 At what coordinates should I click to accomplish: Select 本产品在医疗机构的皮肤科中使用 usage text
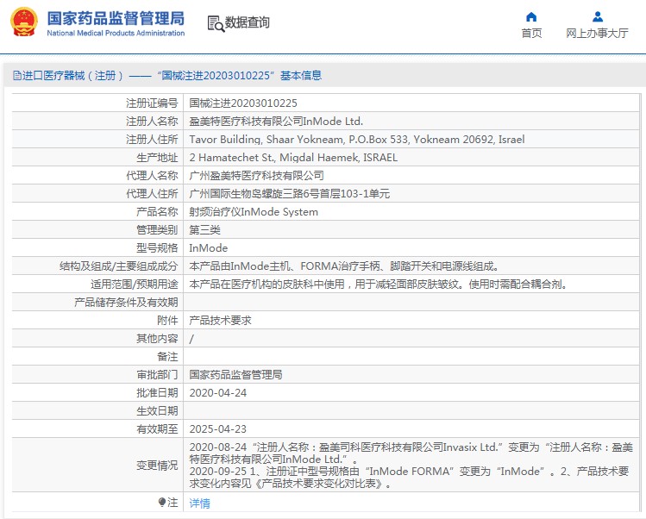click(x=379, y=285)
